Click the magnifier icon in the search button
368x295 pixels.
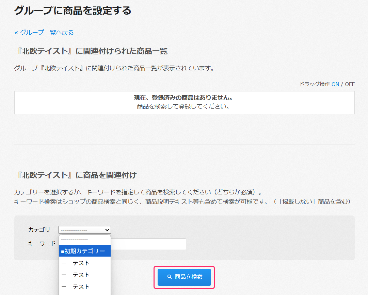tap(170, 277)
